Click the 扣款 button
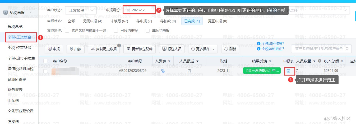Image resolution: width=356 pixels, height=124 pixels. [76, 49]
